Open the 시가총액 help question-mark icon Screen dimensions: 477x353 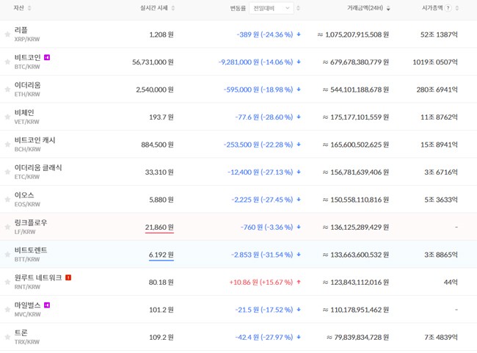[x=448, y=8]
